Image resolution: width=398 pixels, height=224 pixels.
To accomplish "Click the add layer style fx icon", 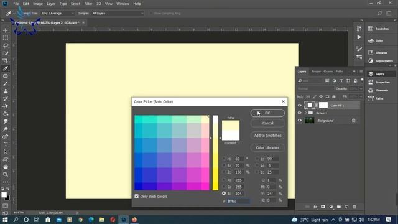I will 315,207.
